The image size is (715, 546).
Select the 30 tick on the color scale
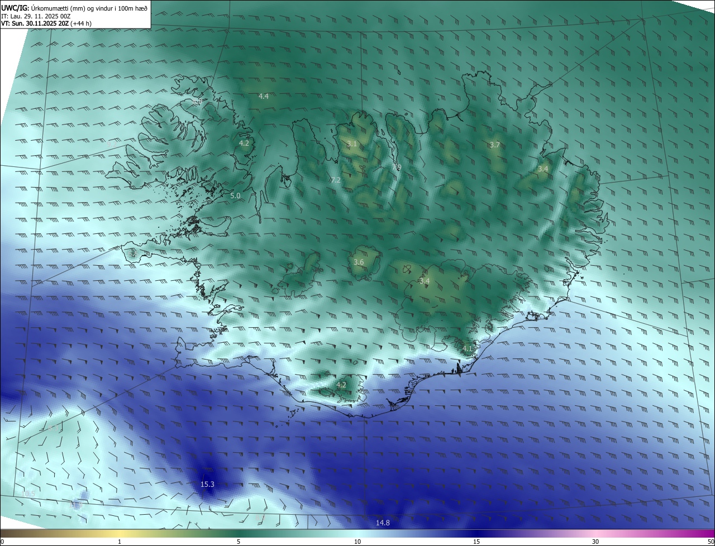[595, 542]
